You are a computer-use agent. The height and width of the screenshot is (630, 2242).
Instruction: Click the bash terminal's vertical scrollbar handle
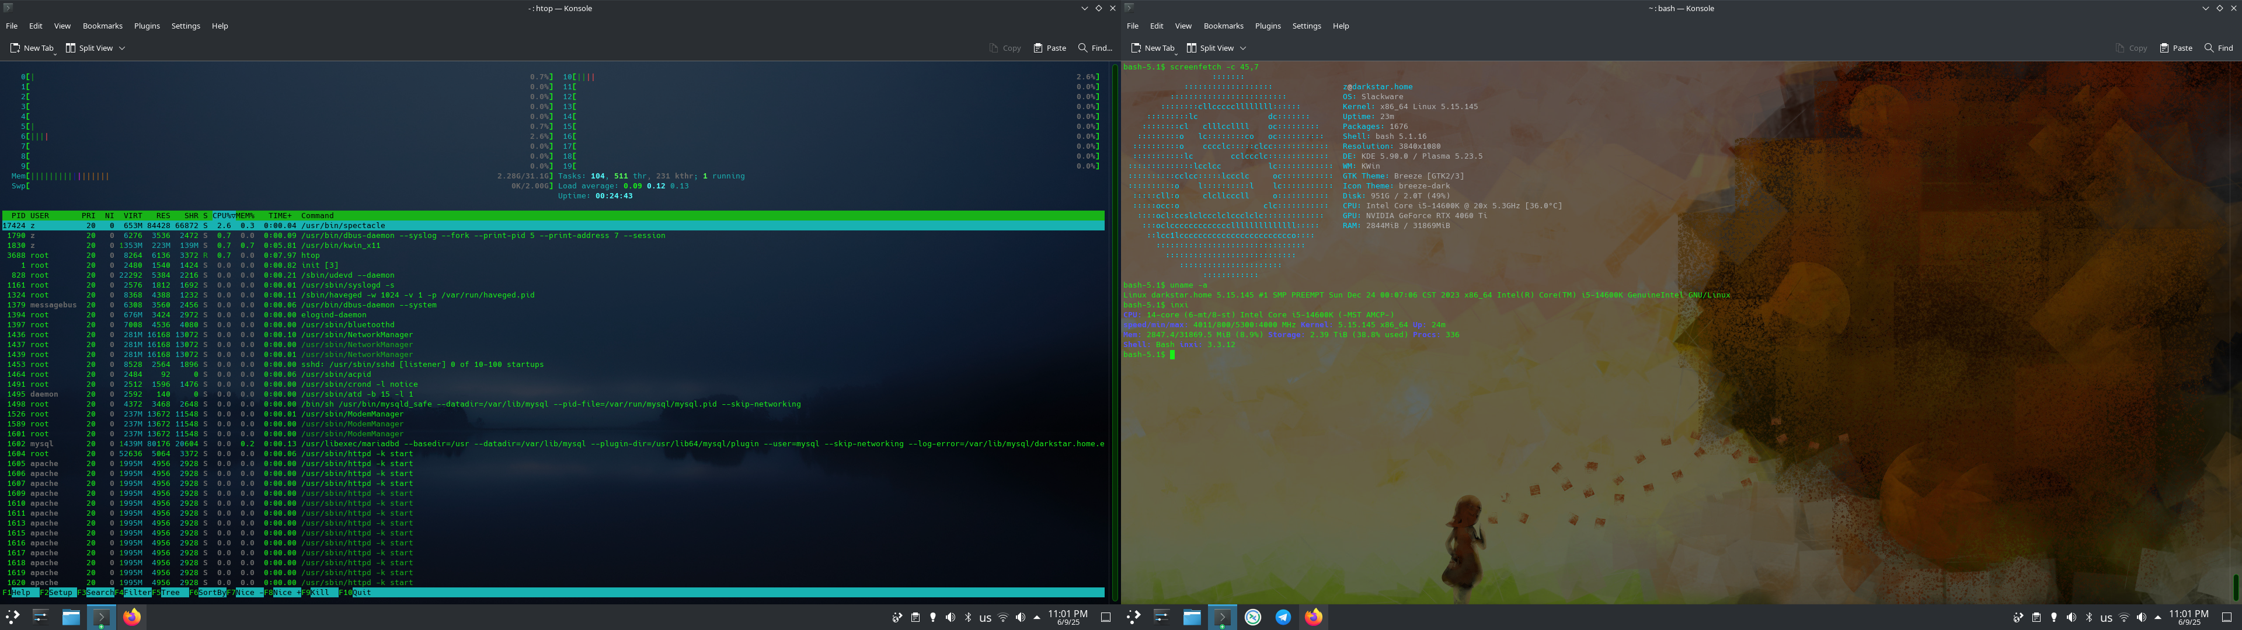point(2235,587)
